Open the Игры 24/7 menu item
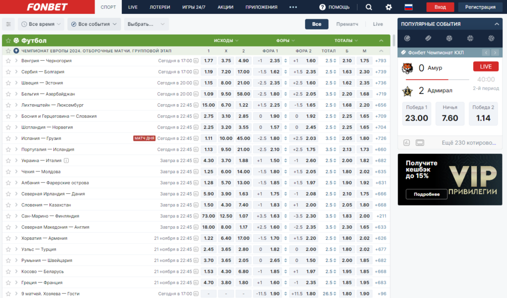The width and height of the screenshot is (507, 298). tap(194, 7)
